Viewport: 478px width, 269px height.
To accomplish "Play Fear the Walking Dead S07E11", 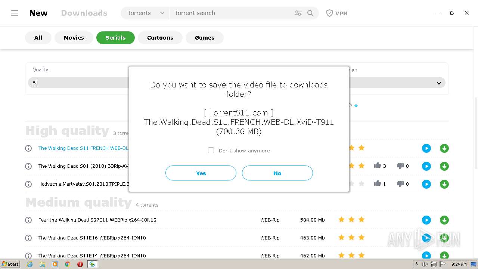I will point(426,220).
